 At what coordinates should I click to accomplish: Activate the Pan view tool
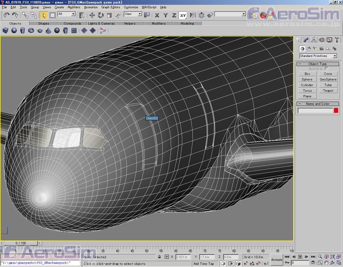click(x=326, y=263)
